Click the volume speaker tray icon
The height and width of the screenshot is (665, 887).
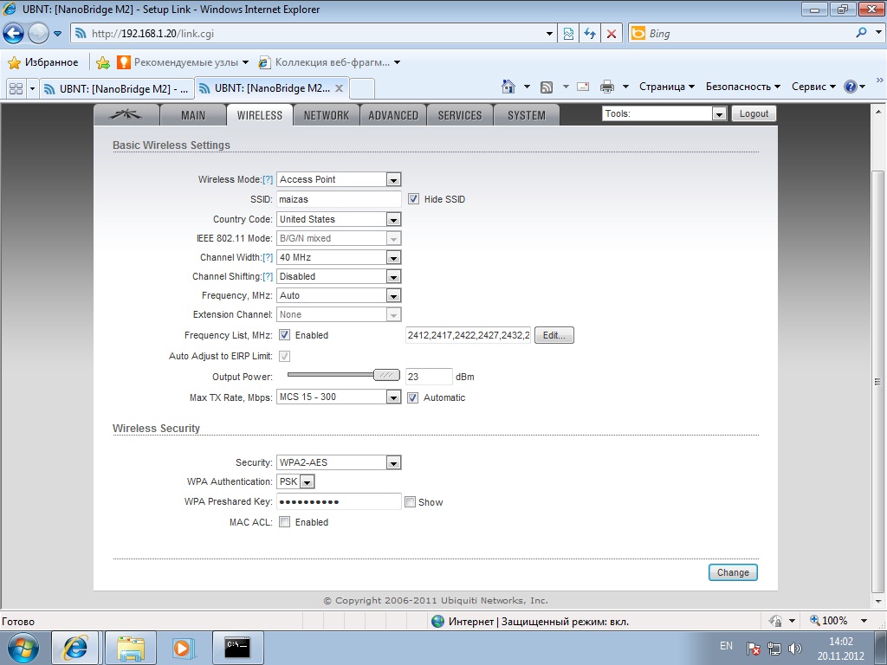(795, 649)
